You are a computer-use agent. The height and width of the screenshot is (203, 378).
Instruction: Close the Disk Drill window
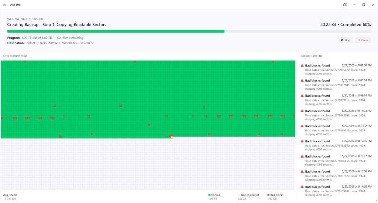pyautogui.click(x=373, y=5)
